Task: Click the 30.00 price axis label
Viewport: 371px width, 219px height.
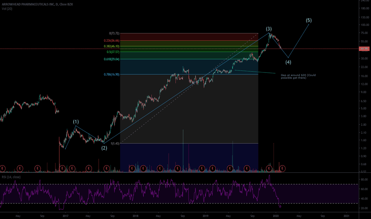Action: click(365, 59)
